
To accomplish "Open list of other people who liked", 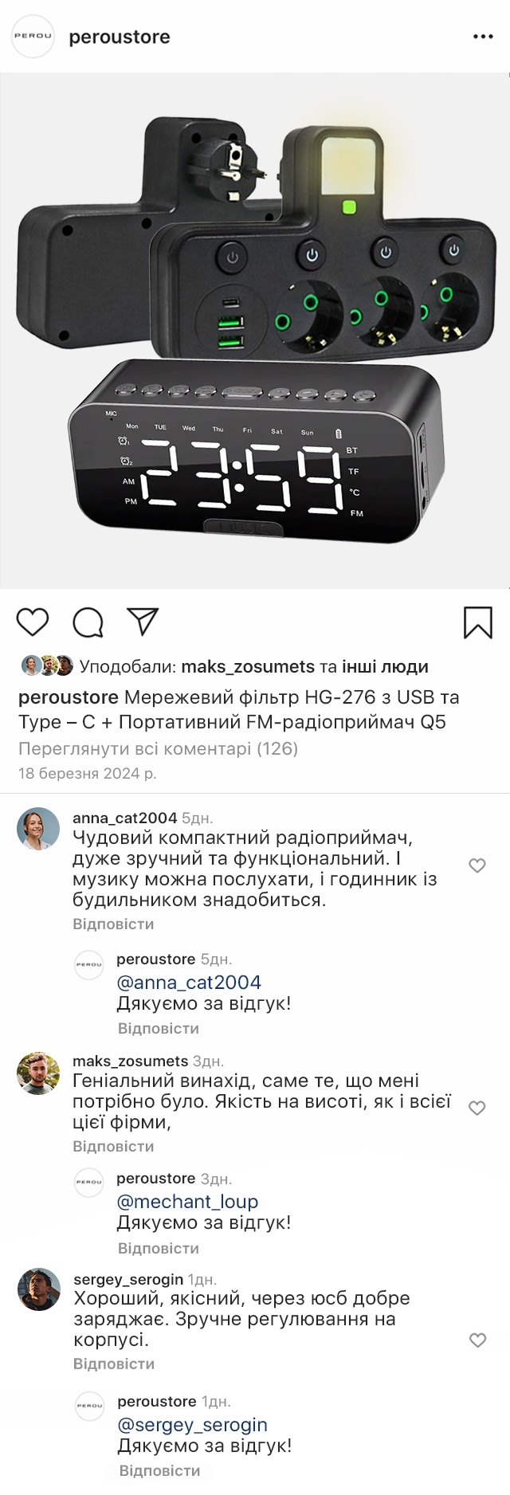I will click(x=385, y=666).
